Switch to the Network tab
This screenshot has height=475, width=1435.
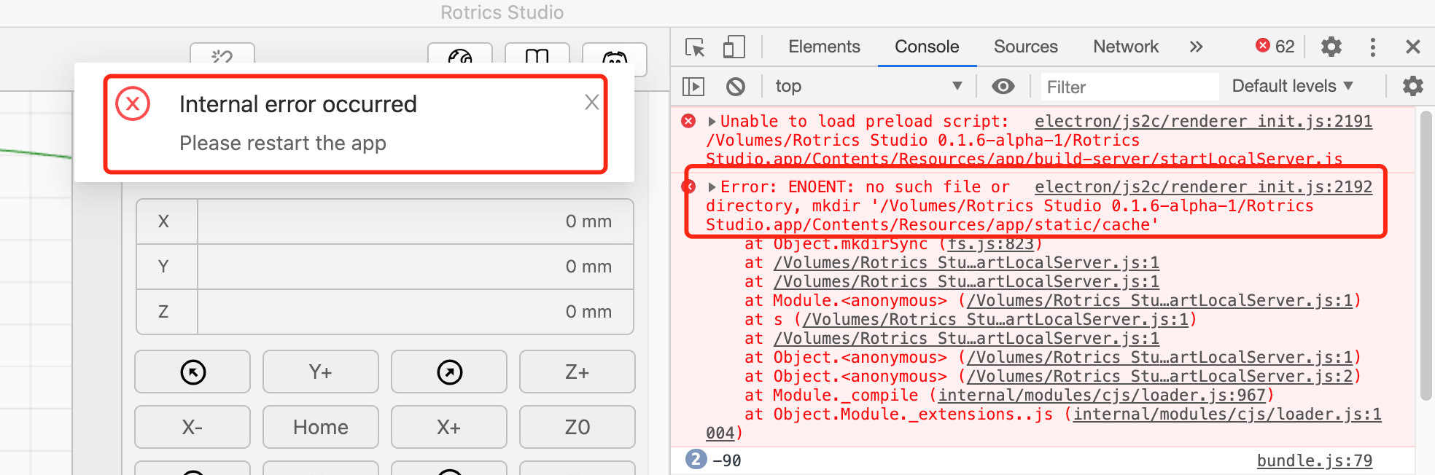coord(1126,47)
